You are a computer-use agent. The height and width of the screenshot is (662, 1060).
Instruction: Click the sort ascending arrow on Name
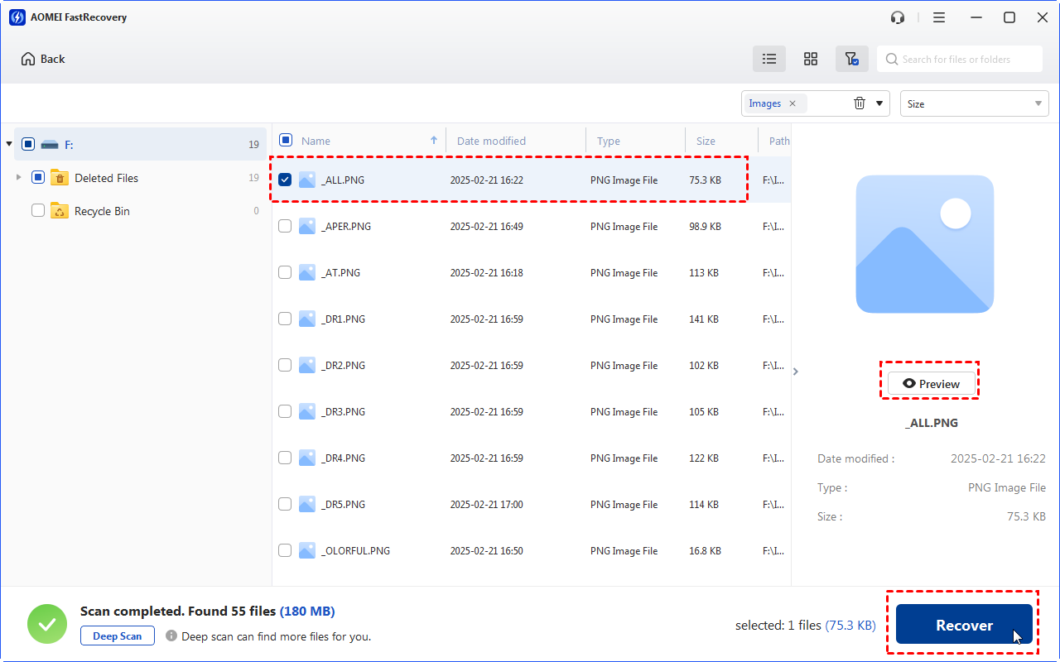(433, 140)
